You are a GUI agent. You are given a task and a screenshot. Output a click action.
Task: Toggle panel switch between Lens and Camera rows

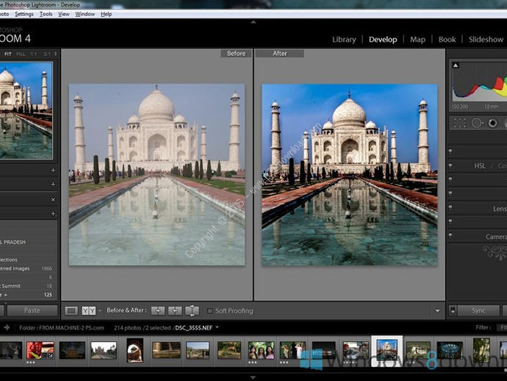pos(450,221)
